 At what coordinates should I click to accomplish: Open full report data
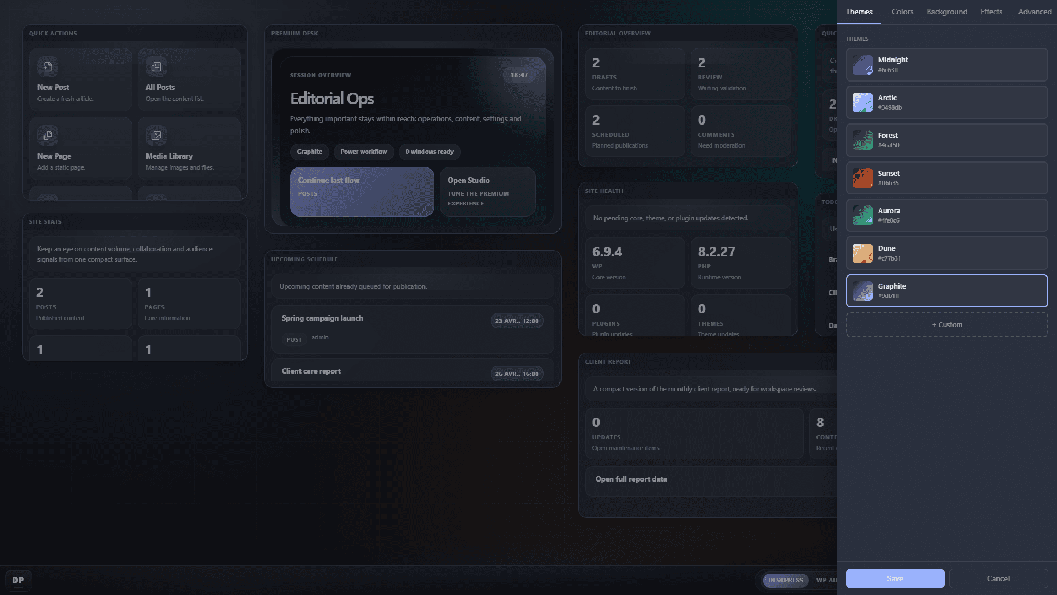tap(631, 479)
